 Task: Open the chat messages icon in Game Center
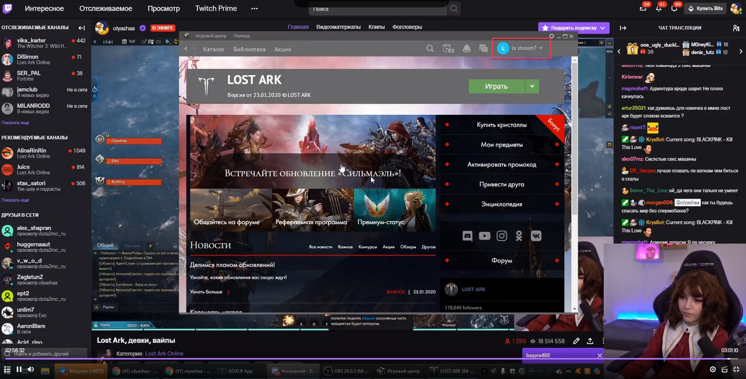(x=483, y=48)
